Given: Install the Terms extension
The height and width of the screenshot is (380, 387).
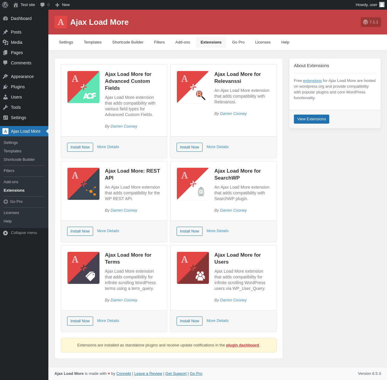Looking at the screenshot, I should 80,321.
